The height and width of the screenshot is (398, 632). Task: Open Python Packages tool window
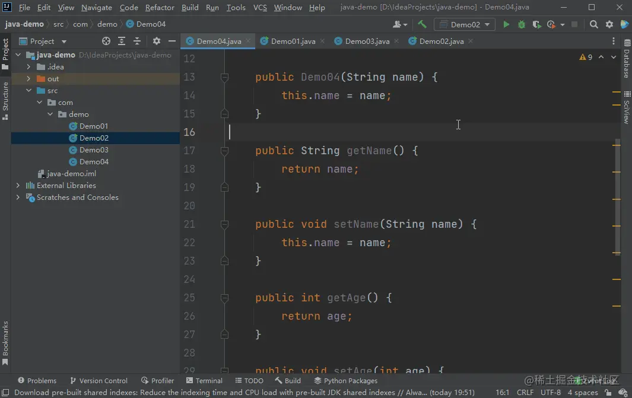pos(346,381)
